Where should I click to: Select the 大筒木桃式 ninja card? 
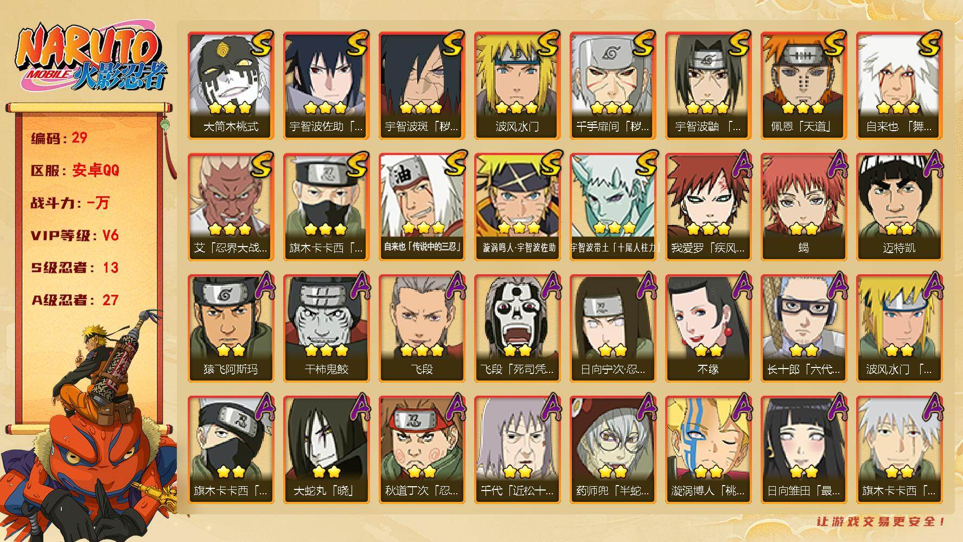point(231,86)
